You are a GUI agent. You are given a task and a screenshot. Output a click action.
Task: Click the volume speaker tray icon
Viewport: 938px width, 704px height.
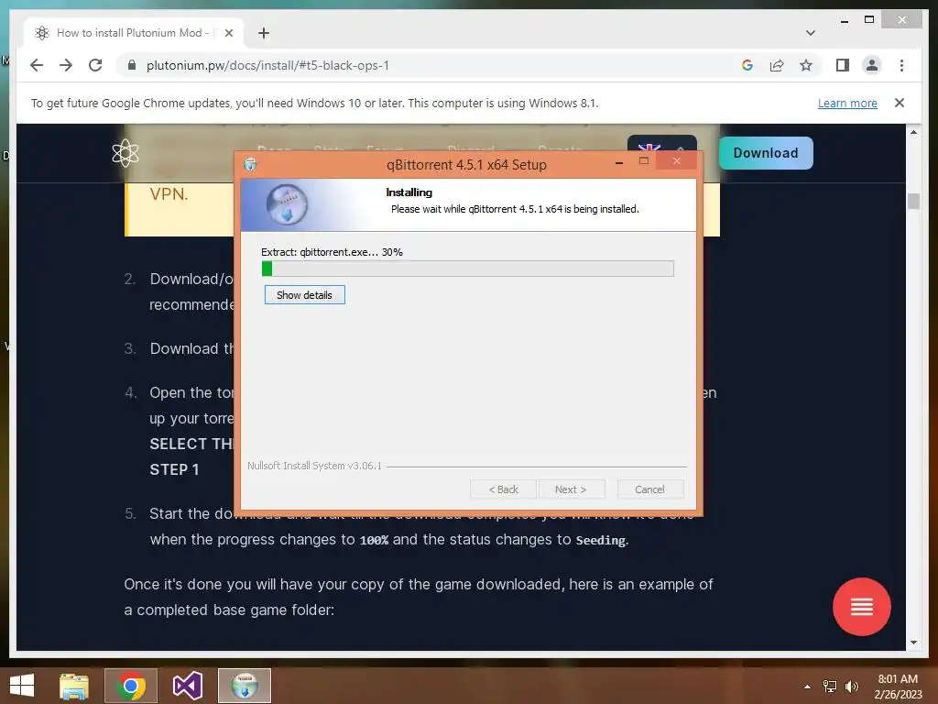tap(851, 687)
